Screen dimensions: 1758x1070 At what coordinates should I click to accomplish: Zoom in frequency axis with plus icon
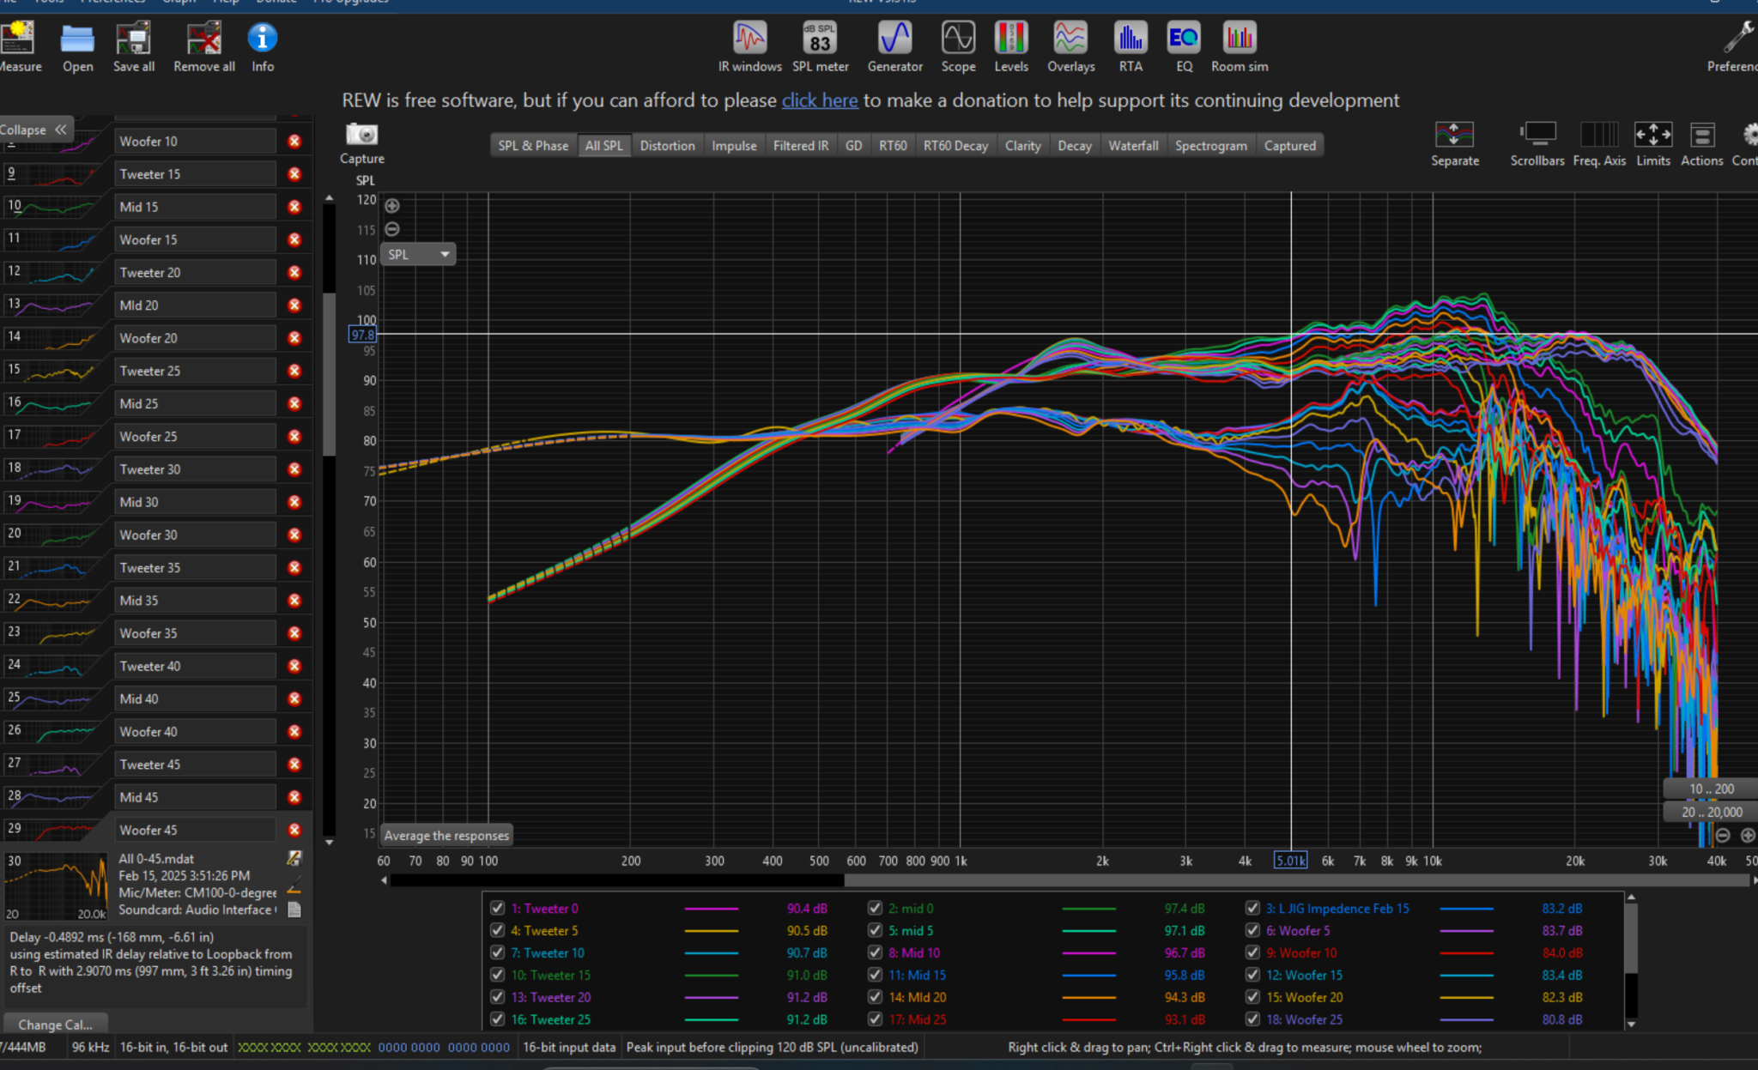click(1747, 836)
